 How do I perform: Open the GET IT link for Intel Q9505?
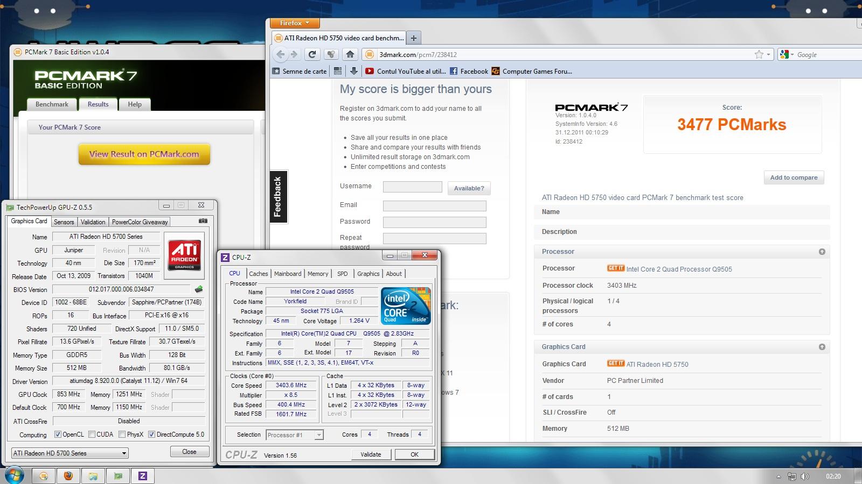tap(616, 268)
